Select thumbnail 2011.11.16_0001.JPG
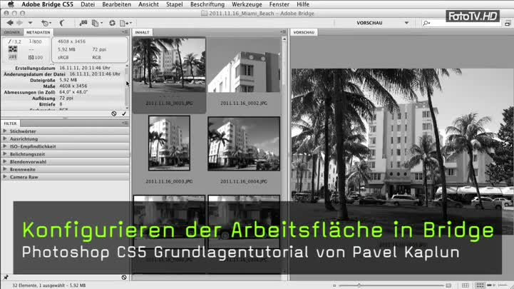The image size is (514, 289). click(x=169, y=65)
